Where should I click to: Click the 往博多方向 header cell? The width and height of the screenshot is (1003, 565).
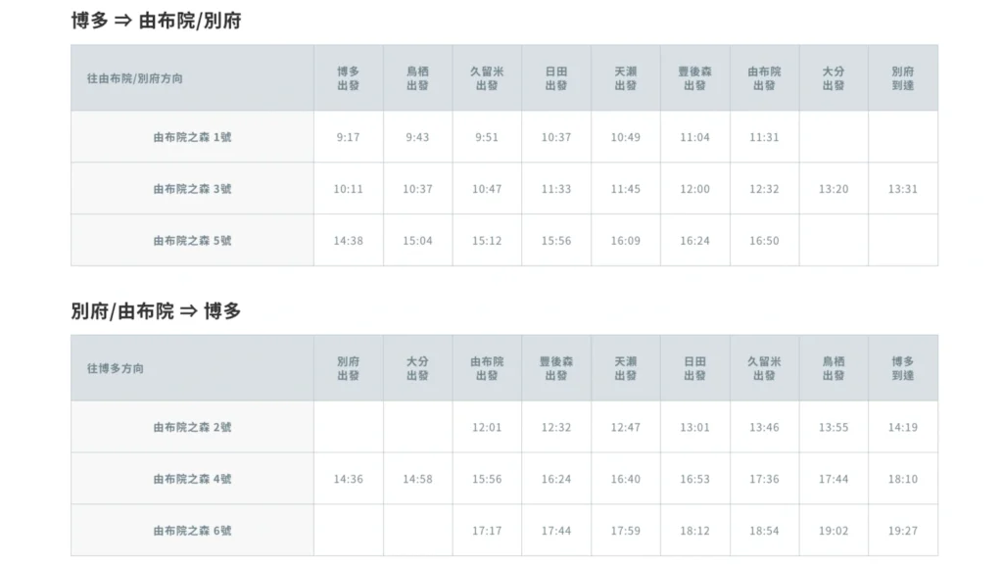(192, 368)
